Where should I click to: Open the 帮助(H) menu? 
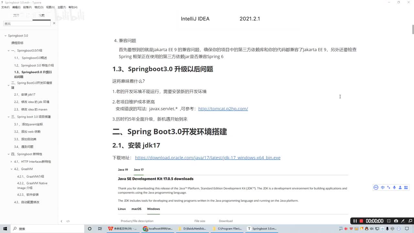coord(73,7)
